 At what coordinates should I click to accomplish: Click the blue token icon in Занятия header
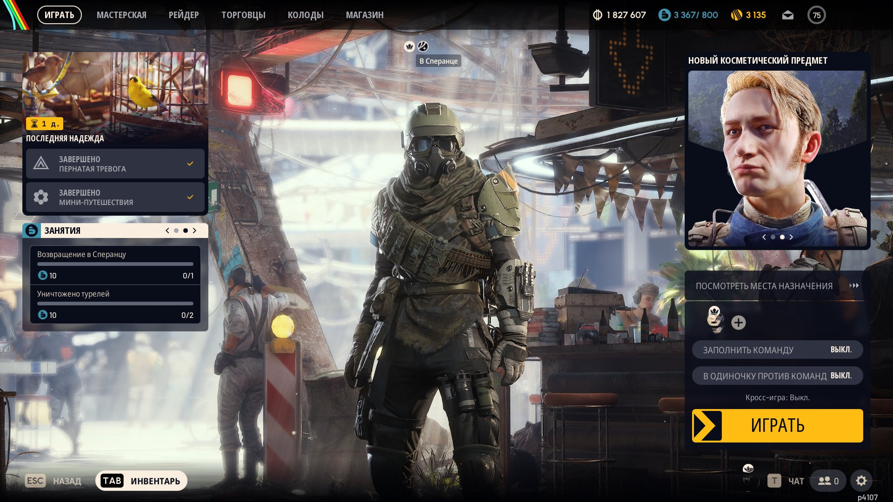pos(32,231)
